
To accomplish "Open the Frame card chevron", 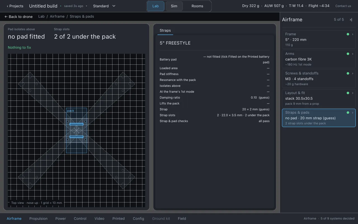I will click(353, 34).
